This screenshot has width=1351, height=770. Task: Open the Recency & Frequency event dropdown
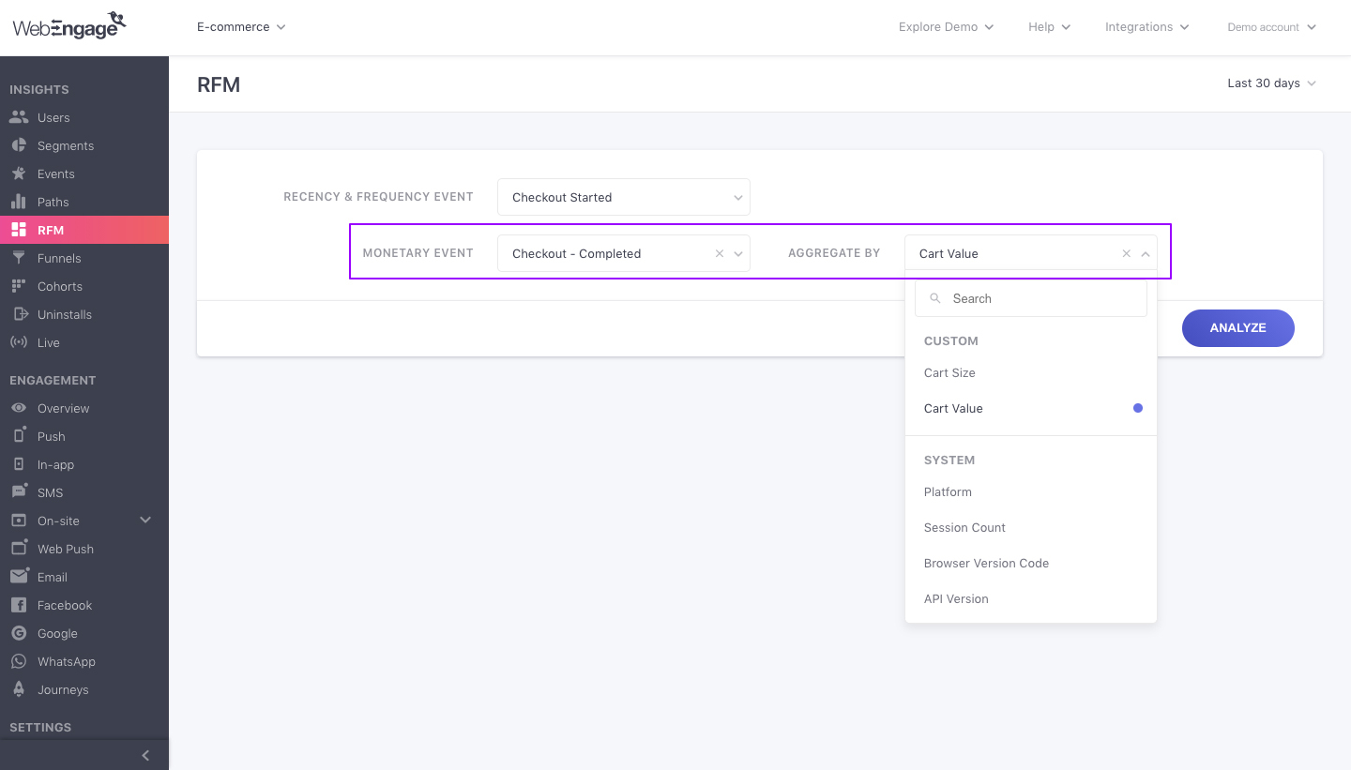point(623,197)
